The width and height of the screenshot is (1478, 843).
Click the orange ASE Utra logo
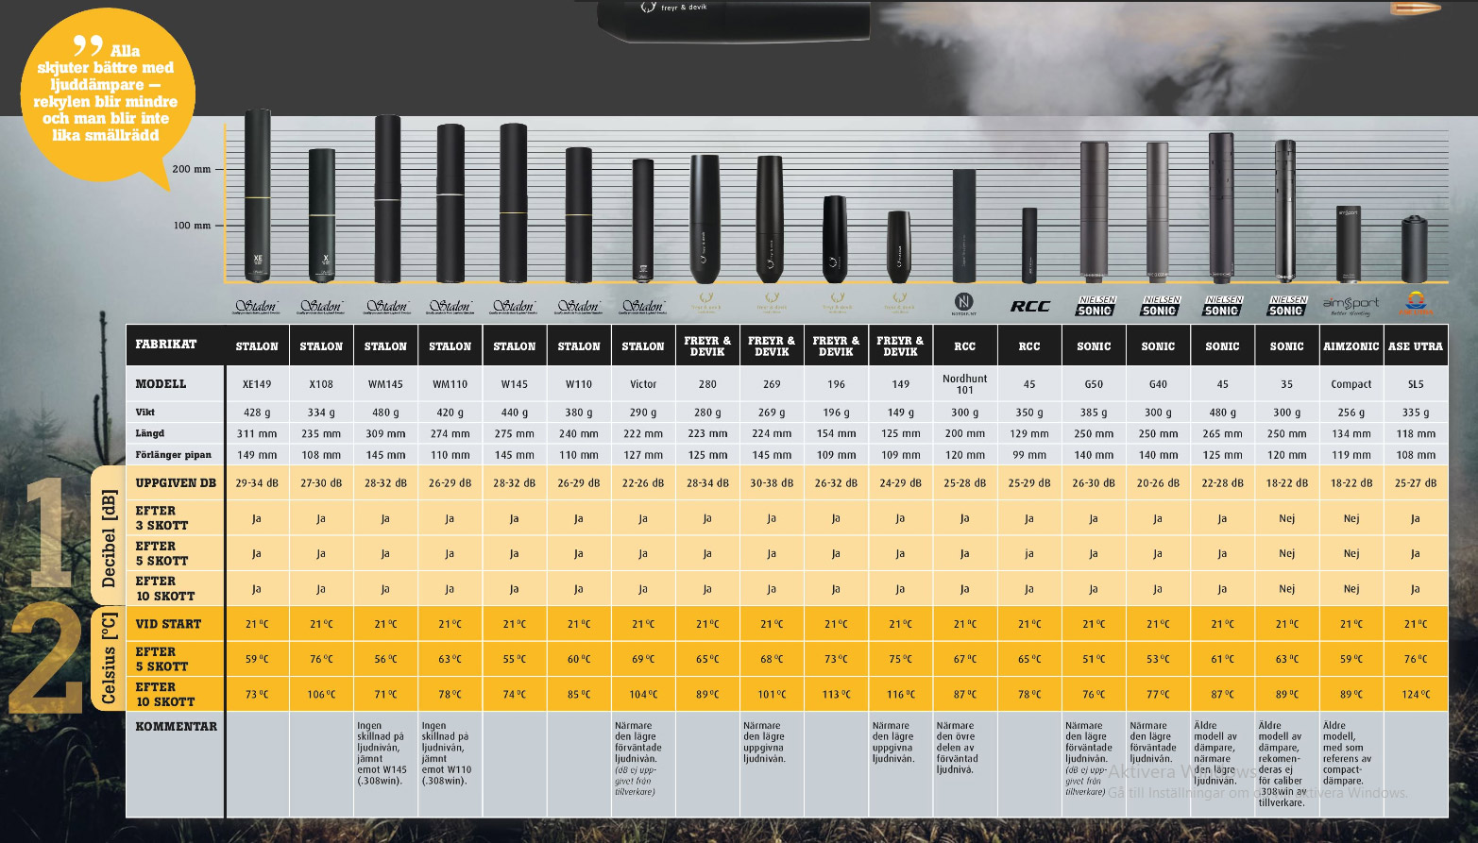click(1415, 303)
